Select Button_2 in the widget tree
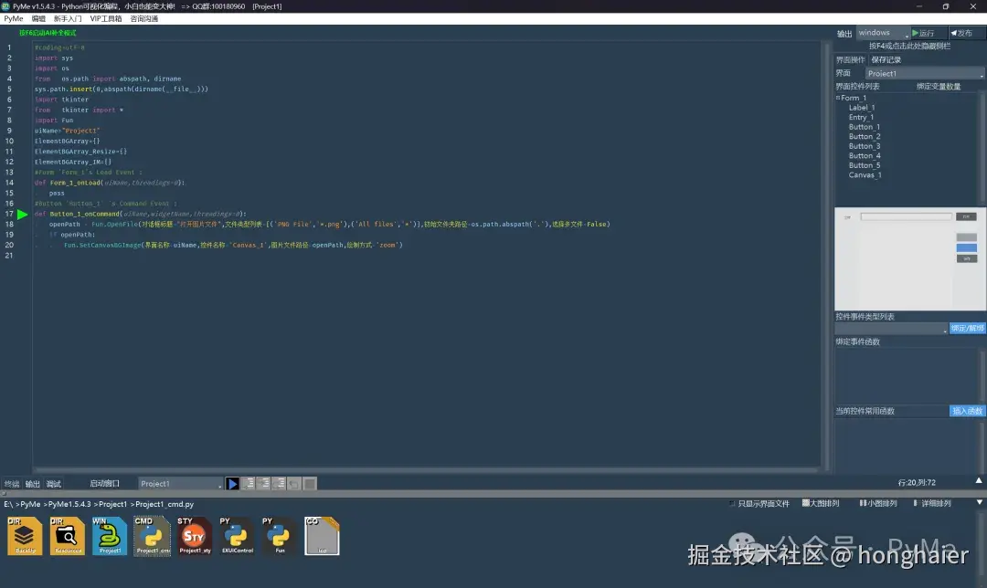 (x=865, y=136)
